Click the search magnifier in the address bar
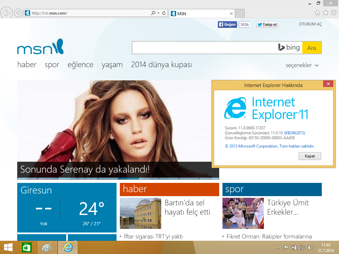 coord(153,13)
